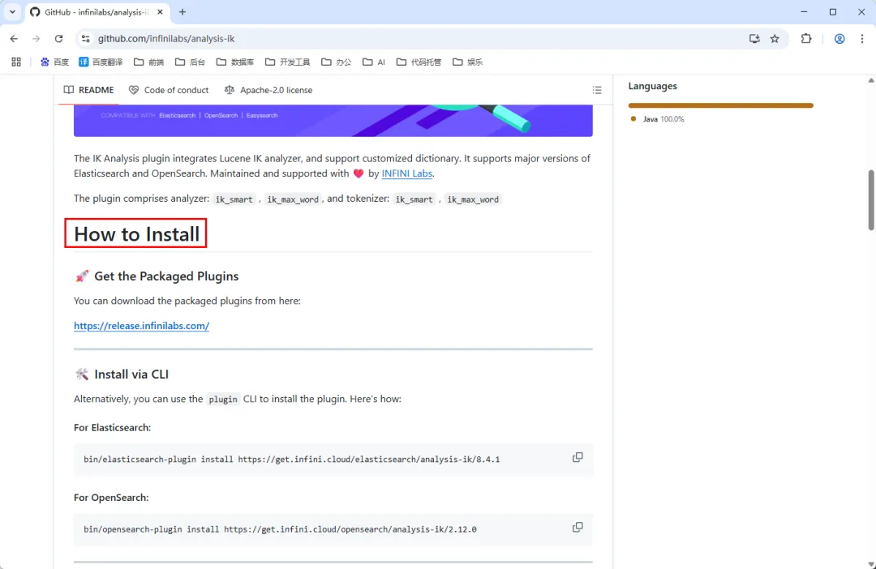Expand the 娱乐 bookmark folder
Viewport: 876px width, 569px height.
click(x=468, y=62)
